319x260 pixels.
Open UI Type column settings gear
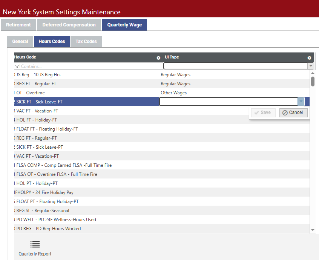point(309,58)
